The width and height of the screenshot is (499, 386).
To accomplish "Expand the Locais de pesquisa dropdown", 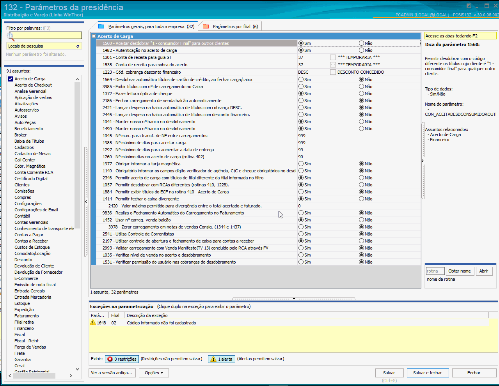I will click(x=78, y=46).
